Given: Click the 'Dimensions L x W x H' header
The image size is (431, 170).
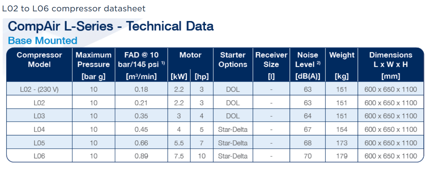Looking at the screenshot, I should [x=390, y=60].
